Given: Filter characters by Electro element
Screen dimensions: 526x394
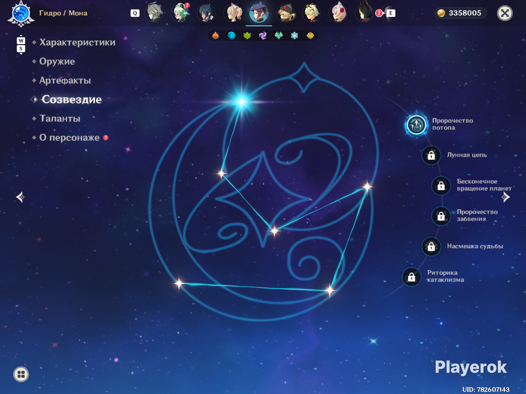Looking at the screenshot, I should point(263,36).
